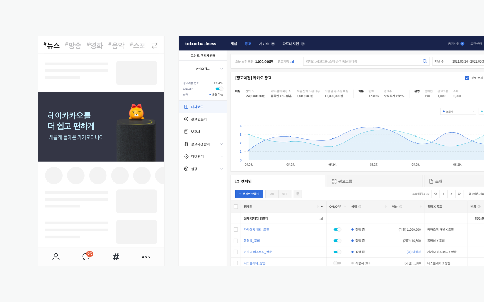Click the trash delete icon in campaign toolbar
Screen dimensions: 484x302
pos(298,194)
